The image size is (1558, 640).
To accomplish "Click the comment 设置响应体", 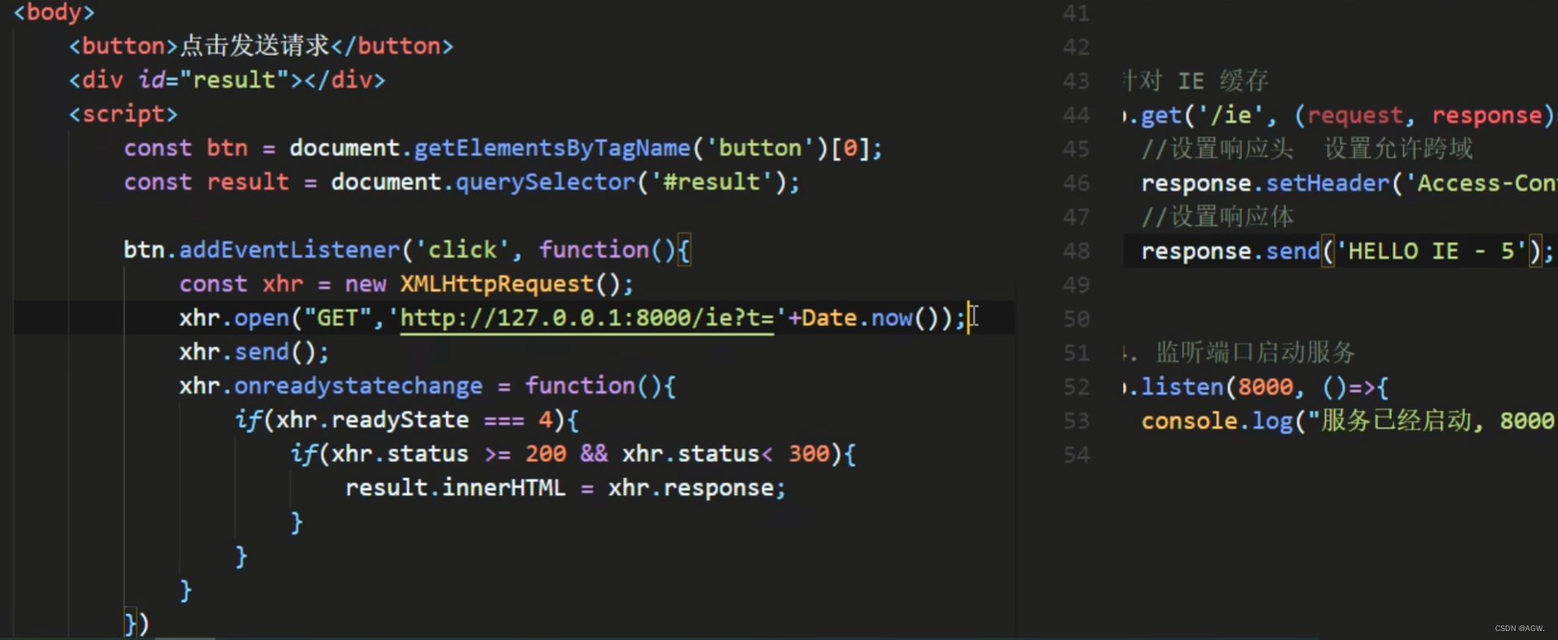I will click(x=1217, y=217).
